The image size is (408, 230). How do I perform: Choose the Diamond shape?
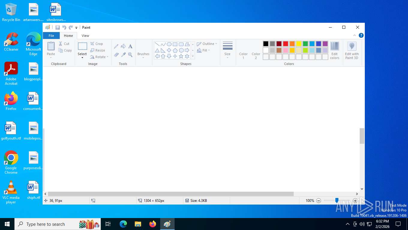coord(169,50)
